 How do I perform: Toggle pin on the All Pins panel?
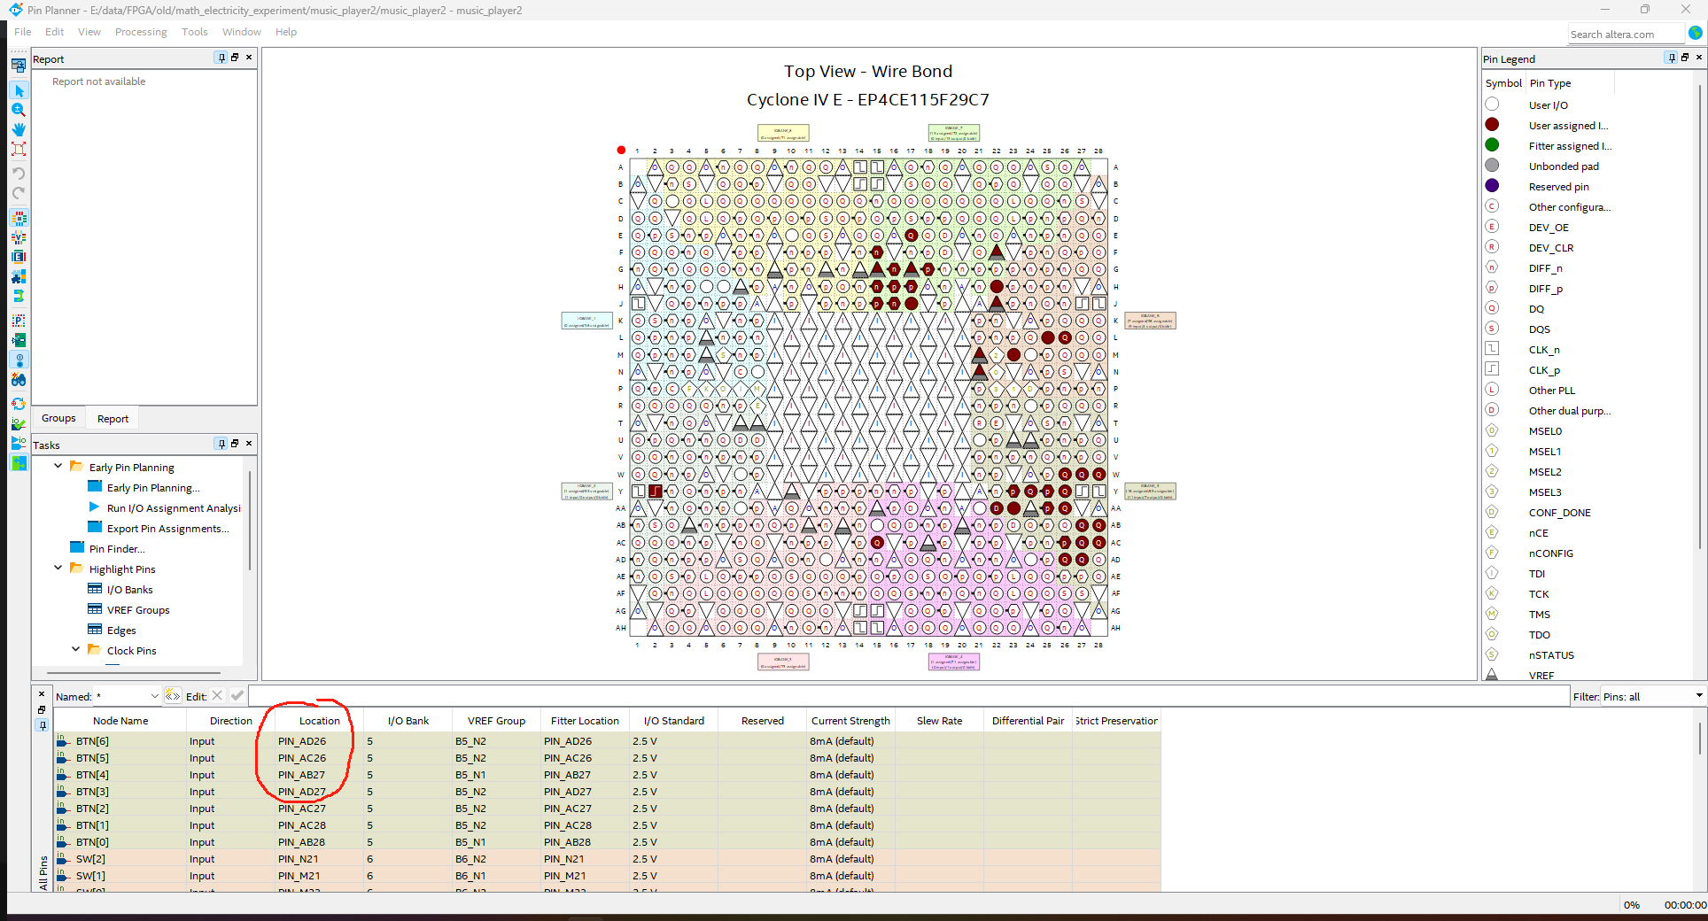pos(42,725)
